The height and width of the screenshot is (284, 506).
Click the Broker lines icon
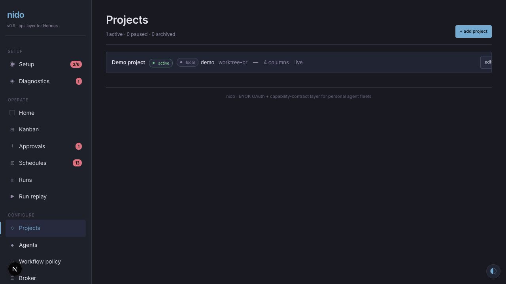[x=12, y=278]
